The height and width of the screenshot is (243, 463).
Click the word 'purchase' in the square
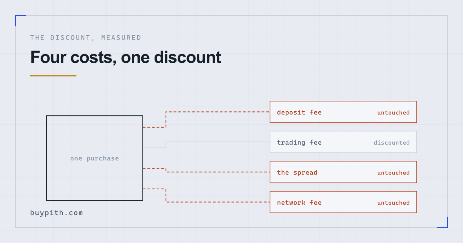(102, 159)
